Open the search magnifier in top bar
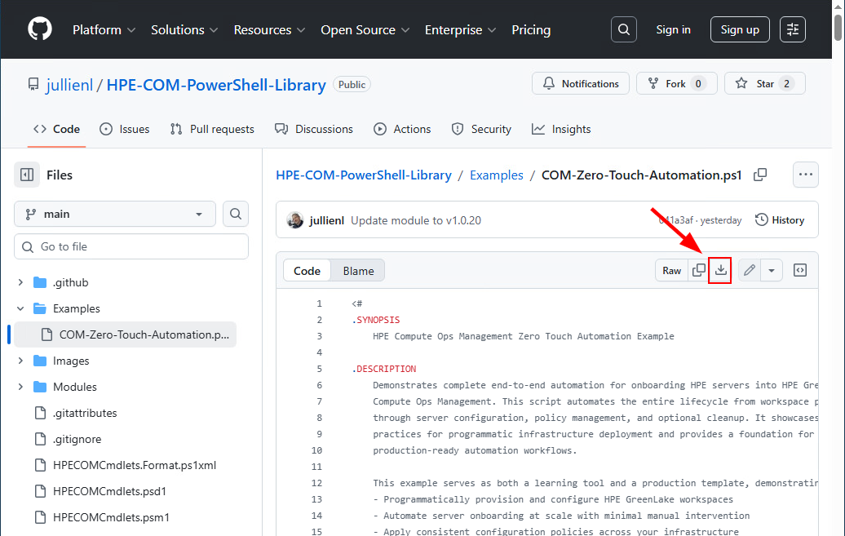 (x=624, y=29)
